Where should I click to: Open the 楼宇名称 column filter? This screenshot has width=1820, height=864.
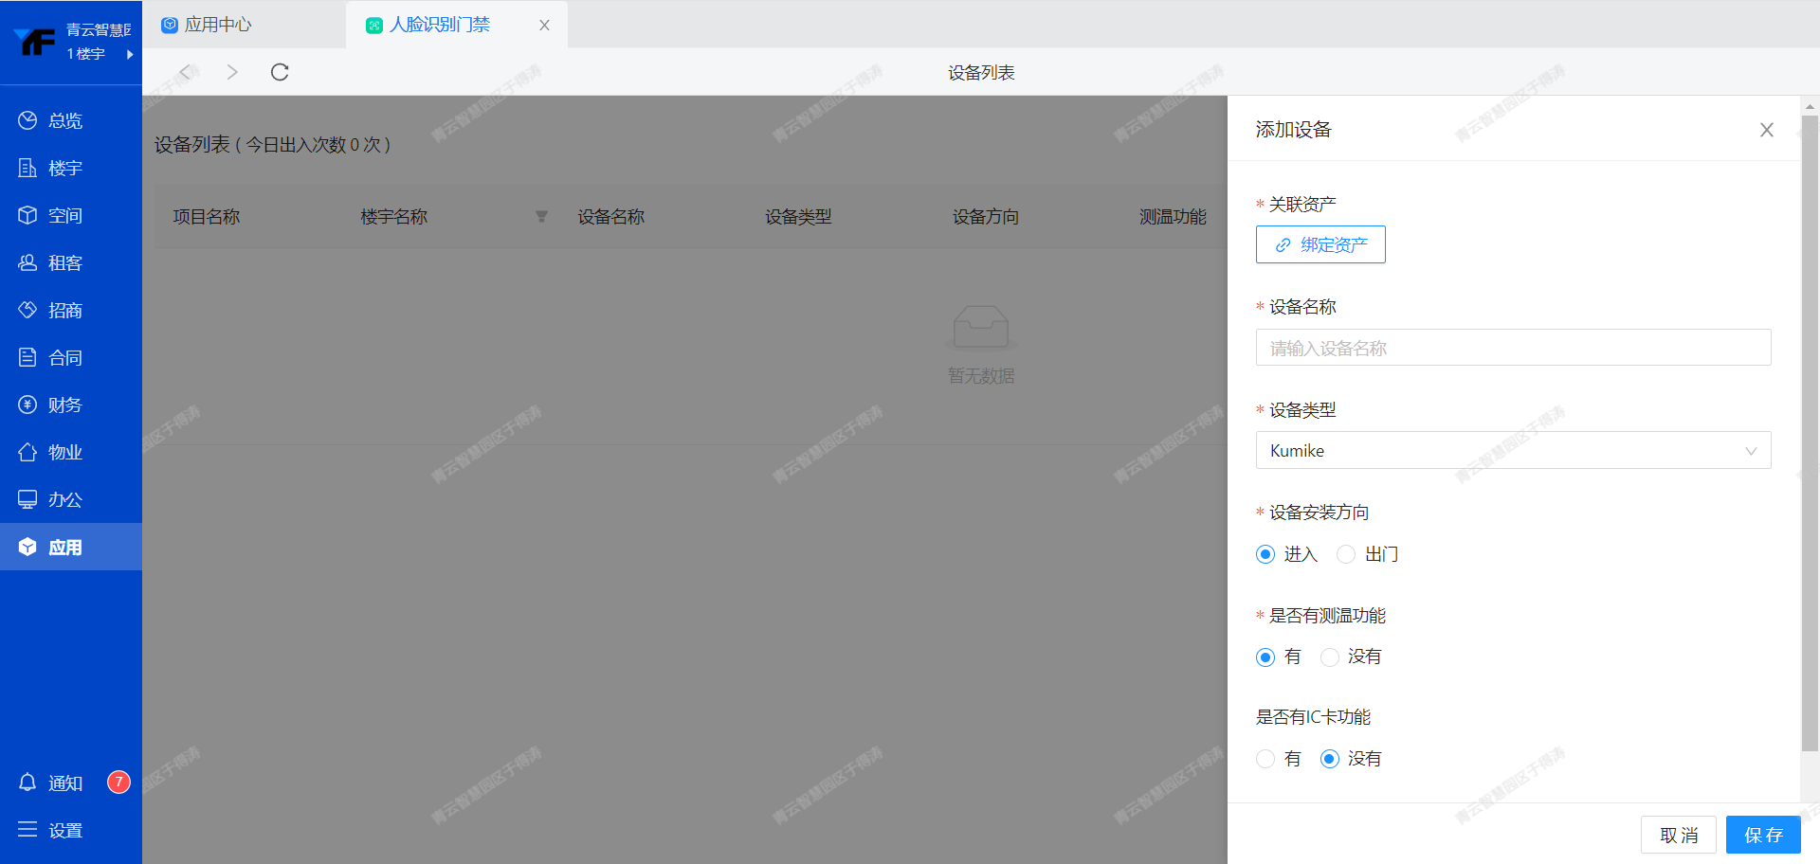pyautogui.click(x=541, y=217)
